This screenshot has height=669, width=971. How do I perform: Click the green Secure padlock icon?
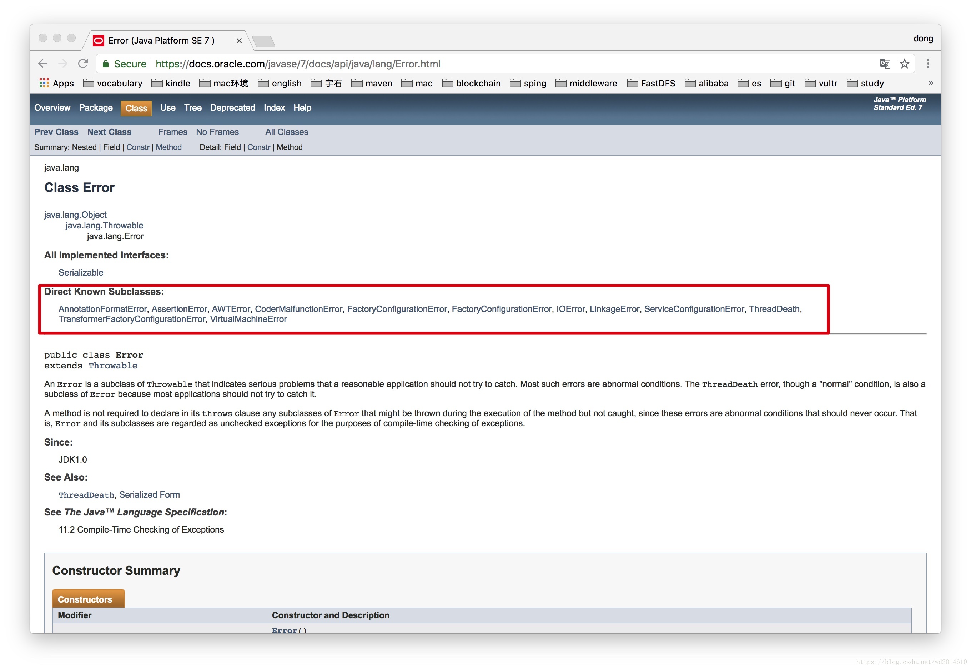(x=106, y=64)
